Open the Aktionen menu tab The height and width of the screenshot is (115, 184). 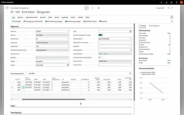[x=20, y=17]
